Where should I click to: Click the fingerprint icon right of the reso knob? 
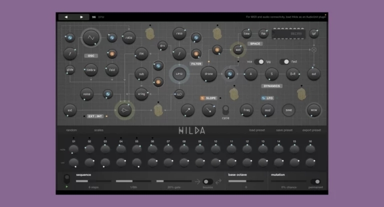point(217,34)
